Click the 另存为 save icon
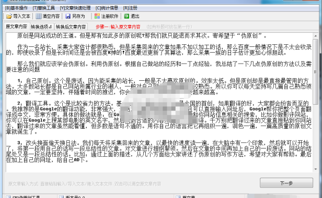 pos(68,16)
